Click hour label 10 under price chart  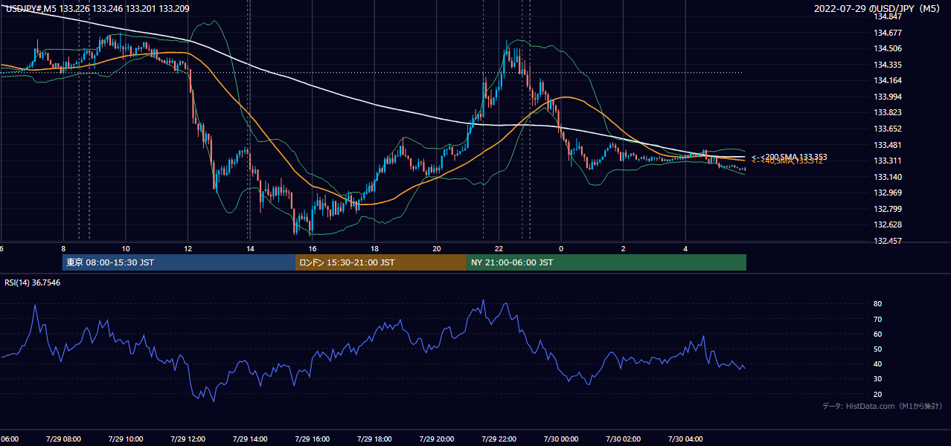pos(126,248)
